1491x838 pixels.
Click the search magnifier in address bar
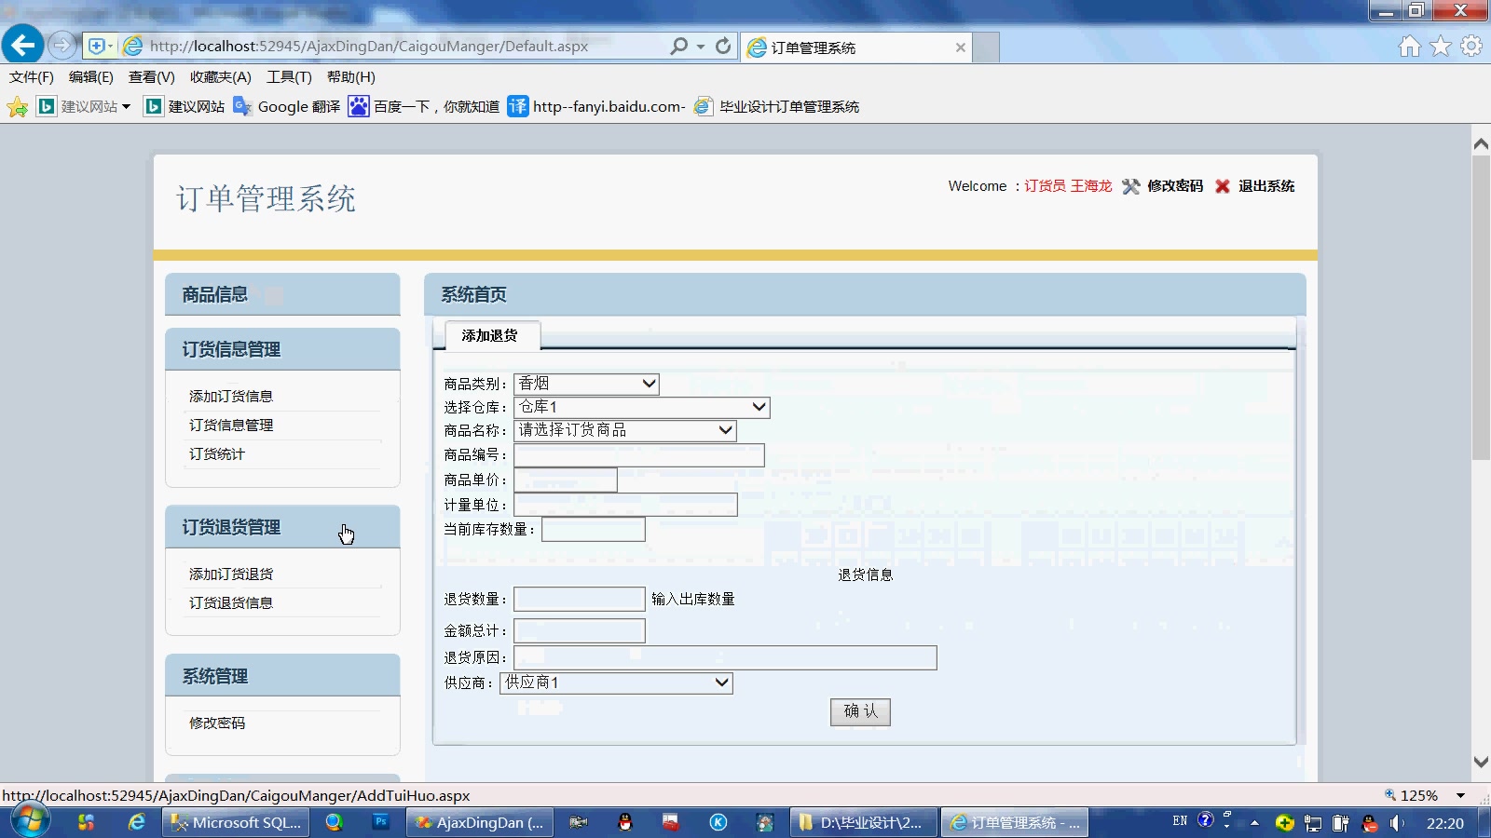coord(679,46)
